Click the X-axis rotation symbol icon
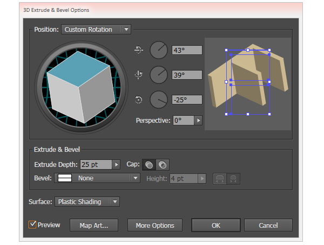The width and height of the screenshot is (324, 245). (139, 50)
